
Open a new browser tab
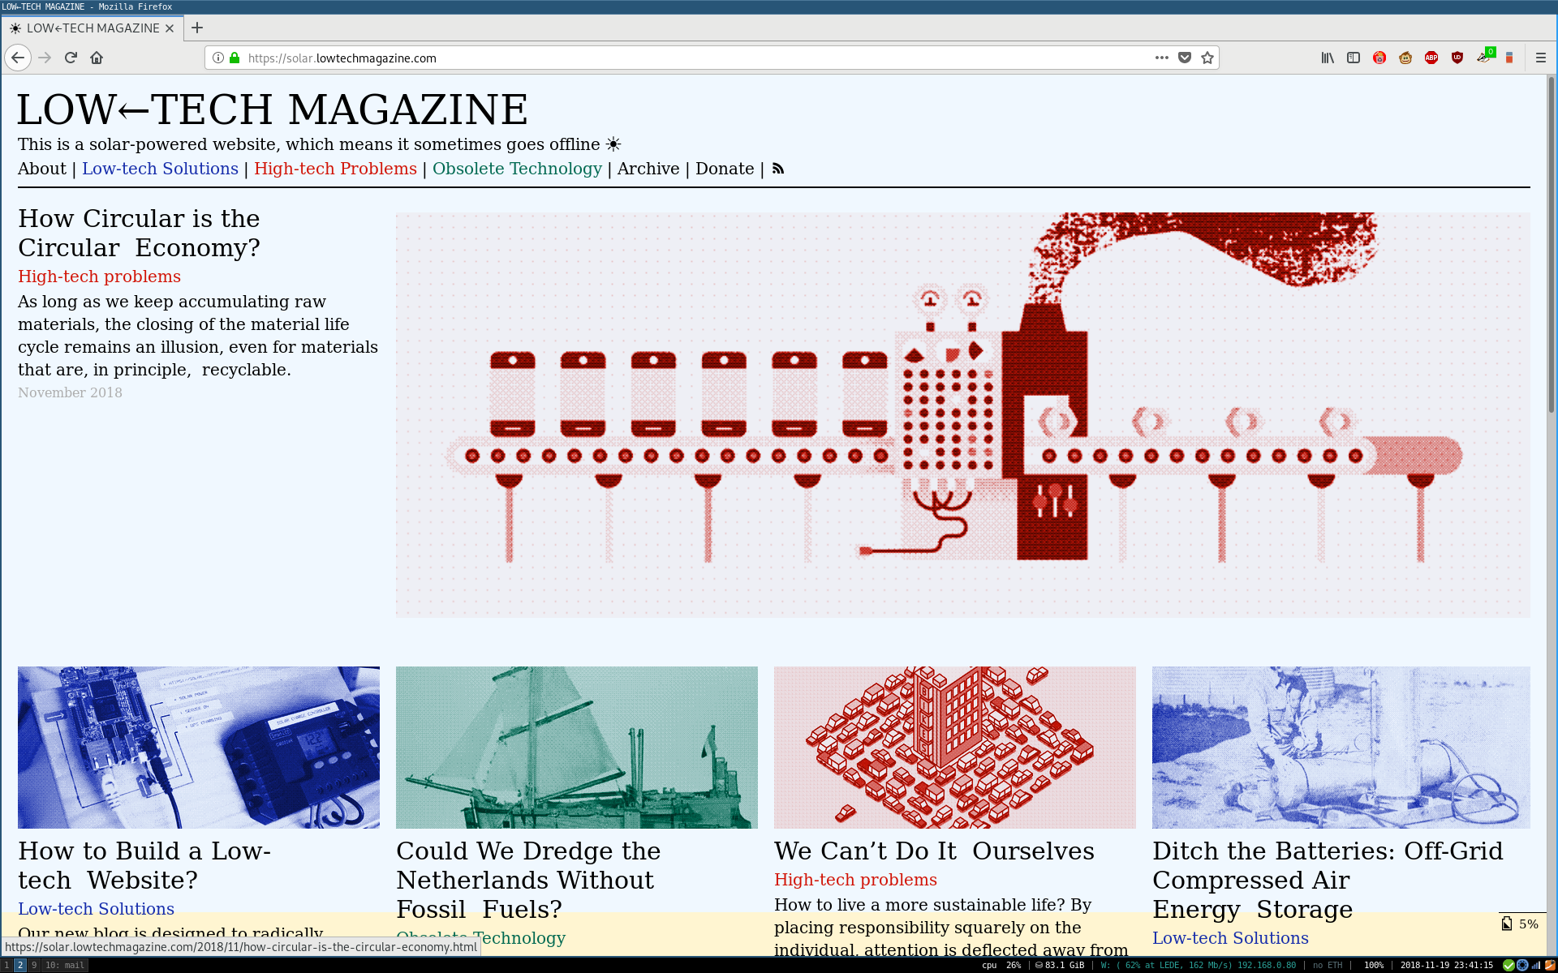click(197, 28)
